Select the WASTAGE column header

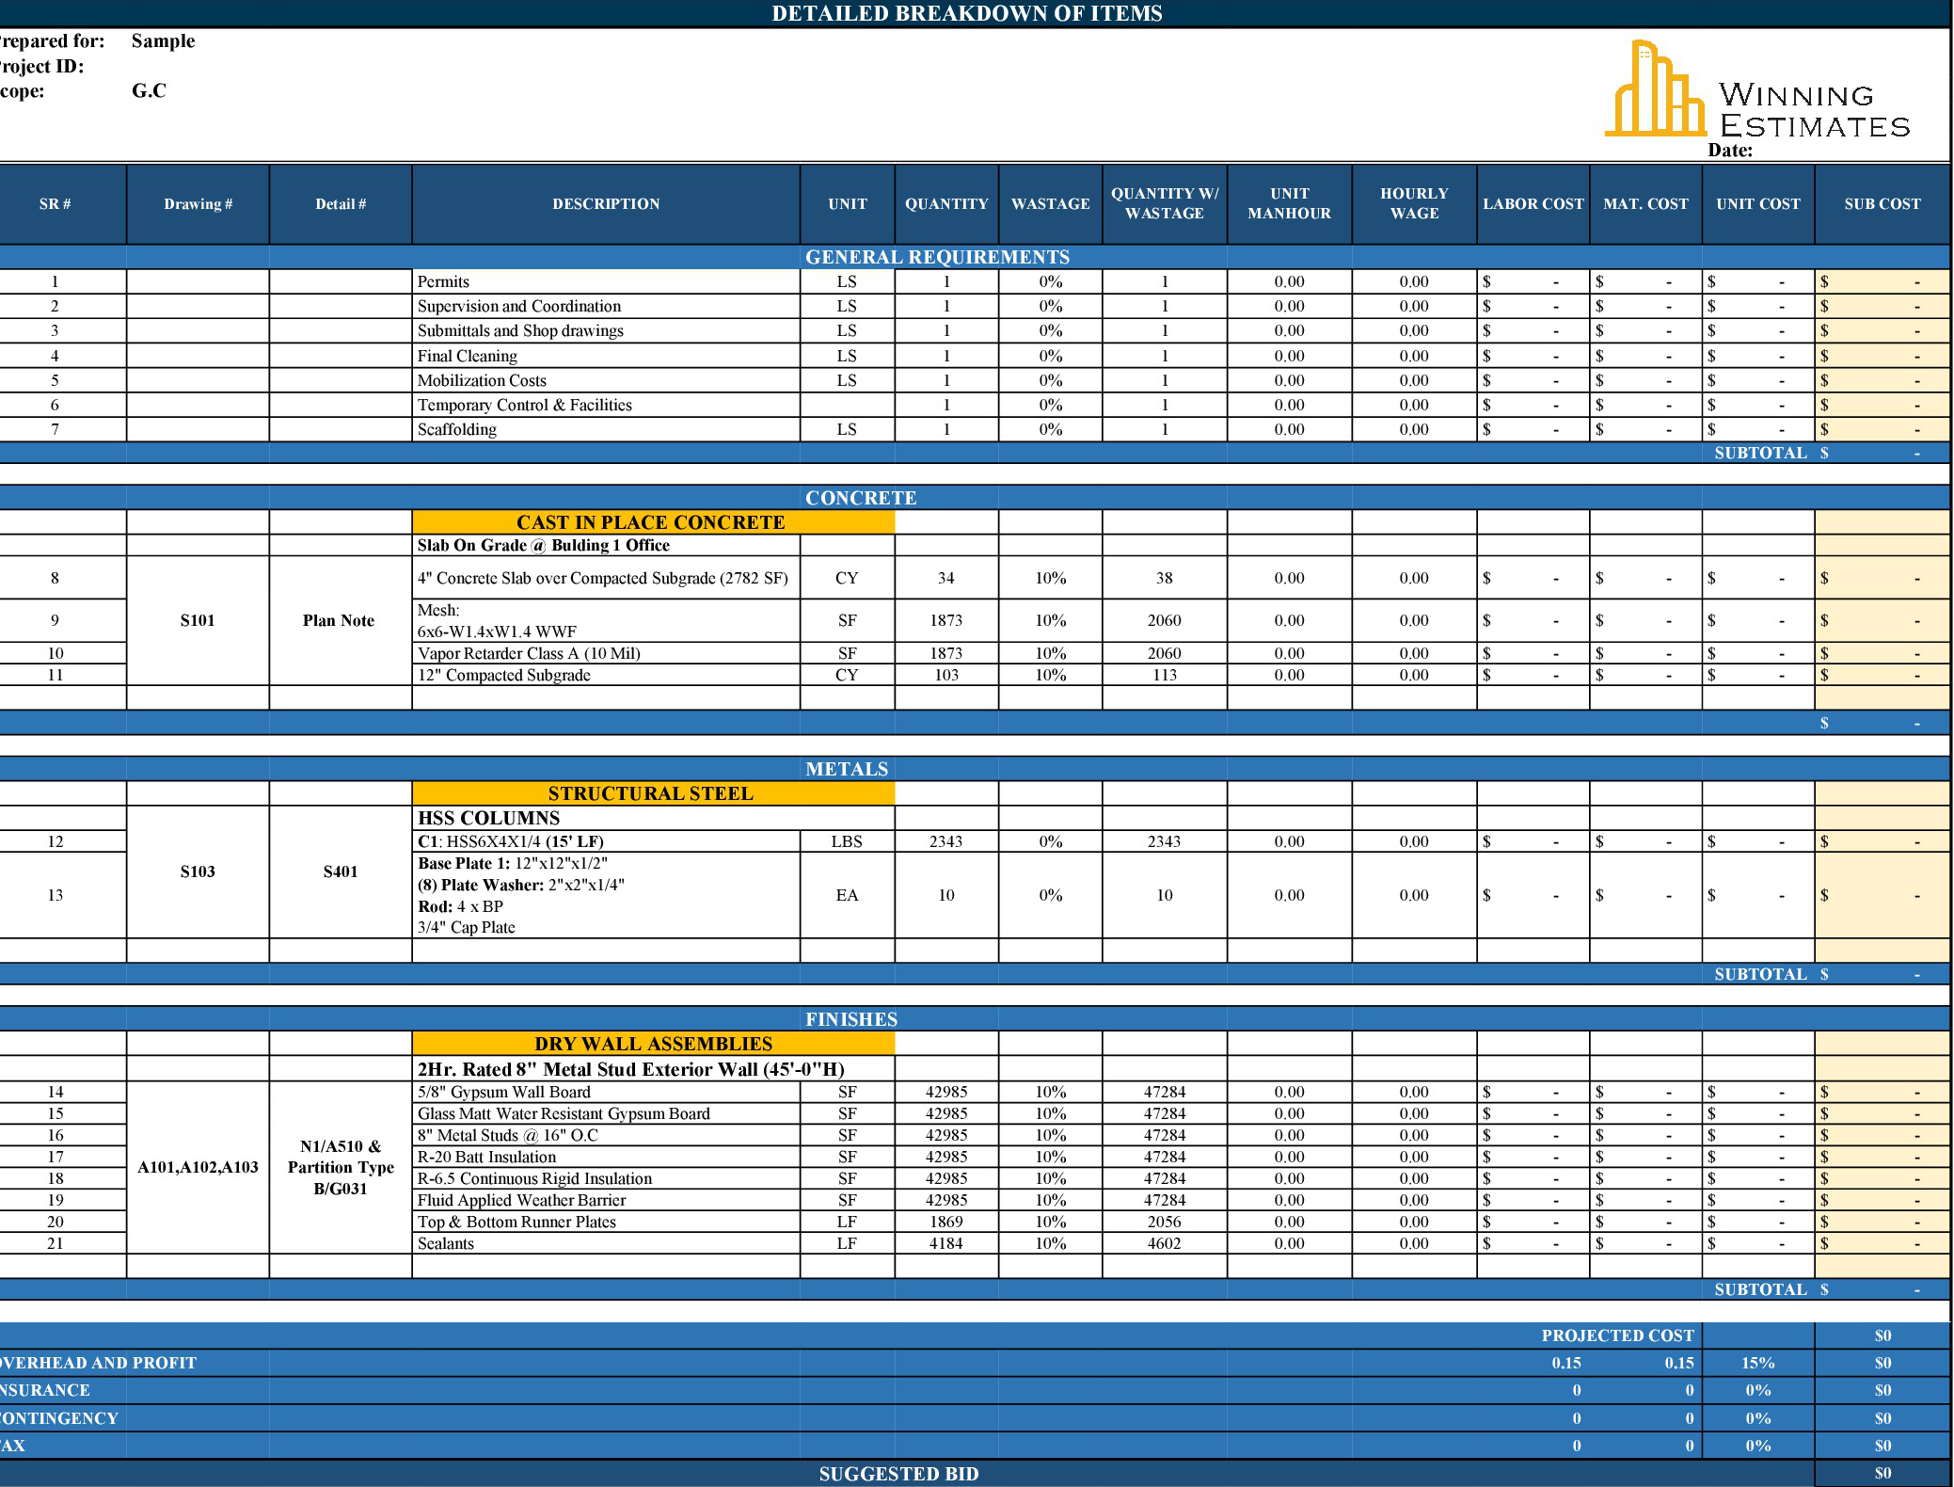point(1050,203)
